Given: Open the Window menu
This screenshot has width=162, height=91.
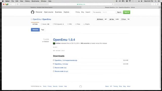Looking at the screenshot, I should point(44,1).
